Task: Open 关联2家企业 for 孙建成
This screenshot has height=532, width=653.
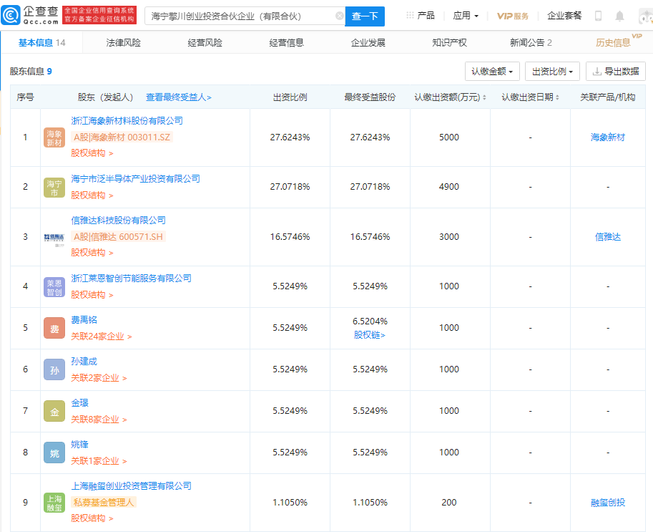Action: (99, 378)
